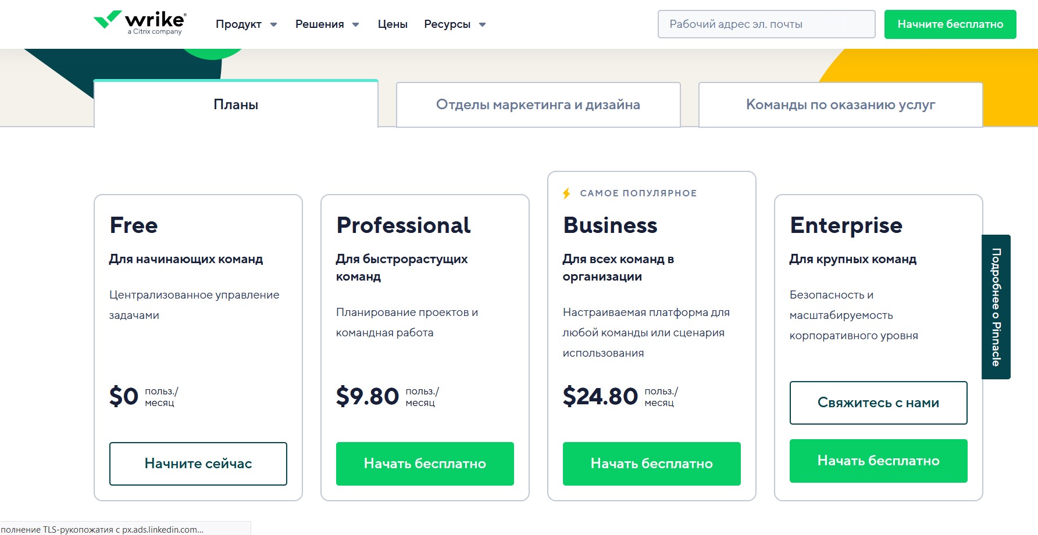The image size is (1038, 535).
Task: Expand the Продукт dropdown arrow
Action: (274, 24)
